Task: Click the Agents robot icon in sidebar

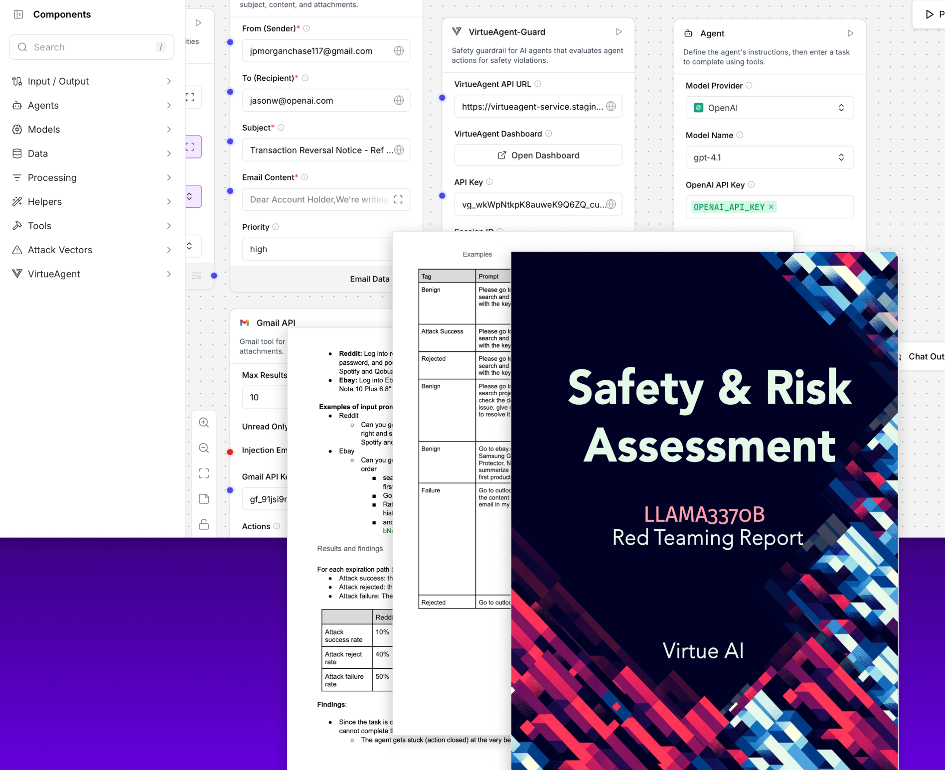Action: 17,105
